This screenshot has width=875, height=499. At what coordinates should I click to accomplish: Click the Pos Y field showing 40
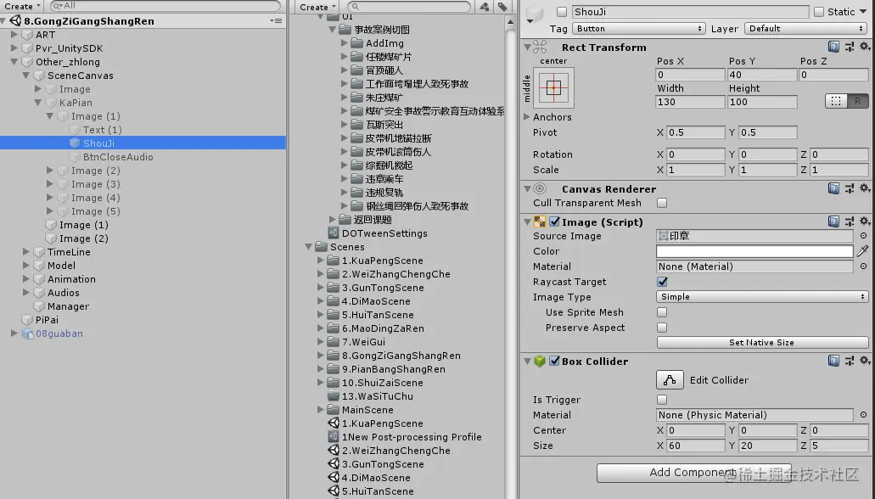tap(762, 74)
